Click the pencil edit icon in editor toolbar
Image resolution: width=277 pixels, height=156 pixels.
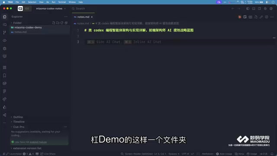261,17
